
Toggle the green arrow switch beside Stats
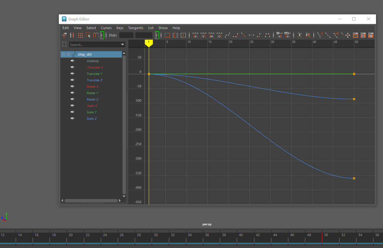pos(157,35)
